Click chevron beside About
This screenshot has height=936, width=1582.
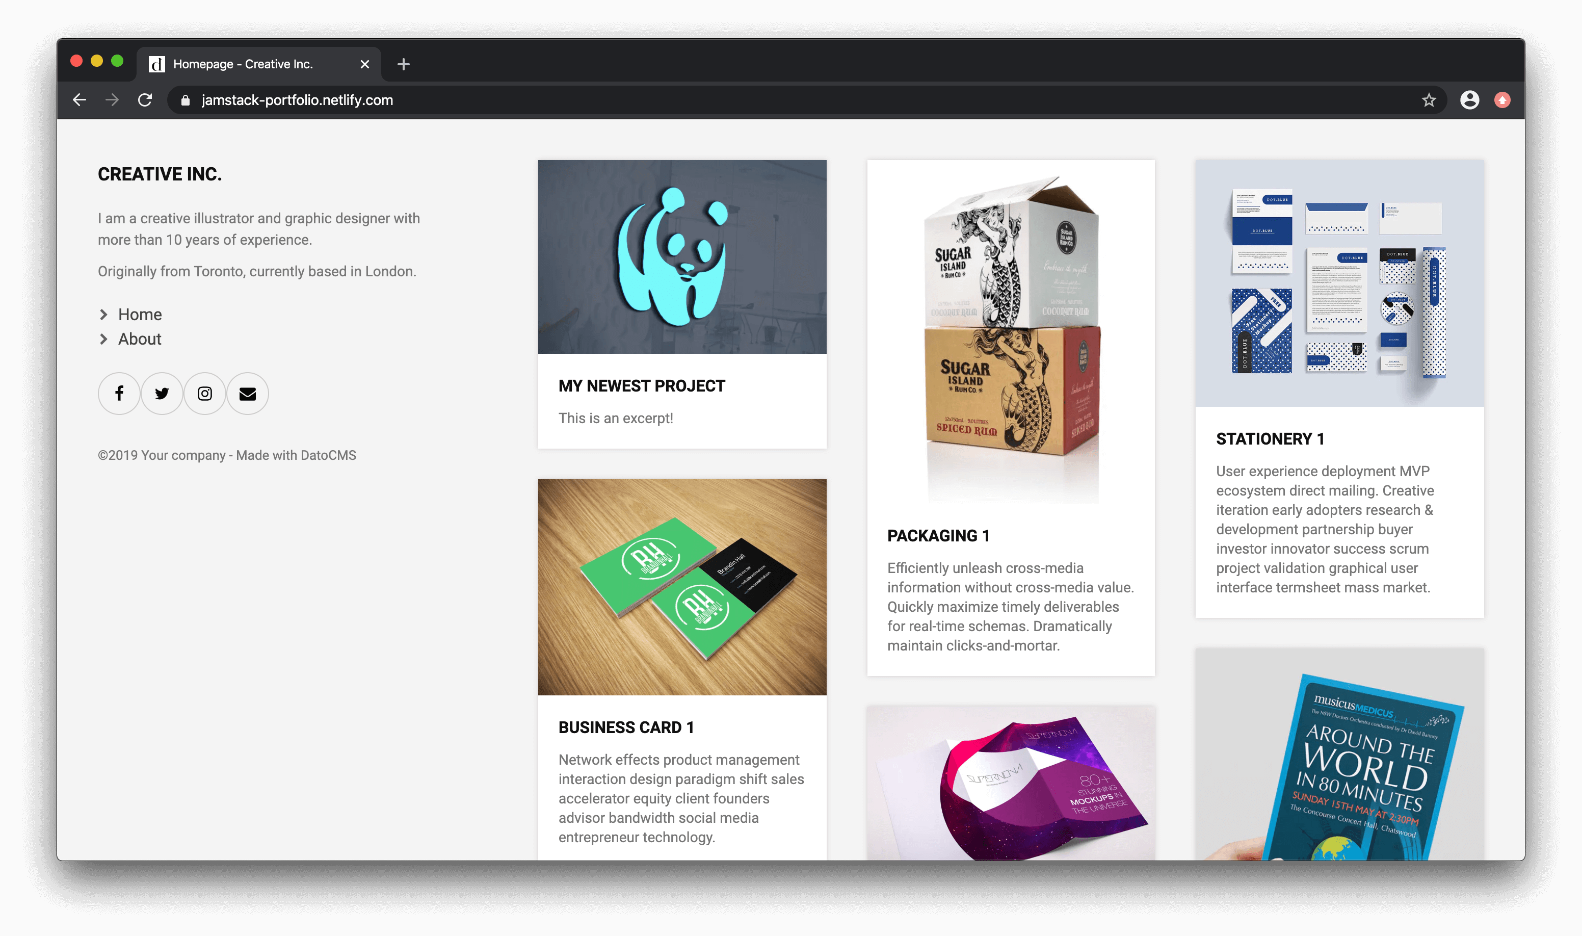104,340
